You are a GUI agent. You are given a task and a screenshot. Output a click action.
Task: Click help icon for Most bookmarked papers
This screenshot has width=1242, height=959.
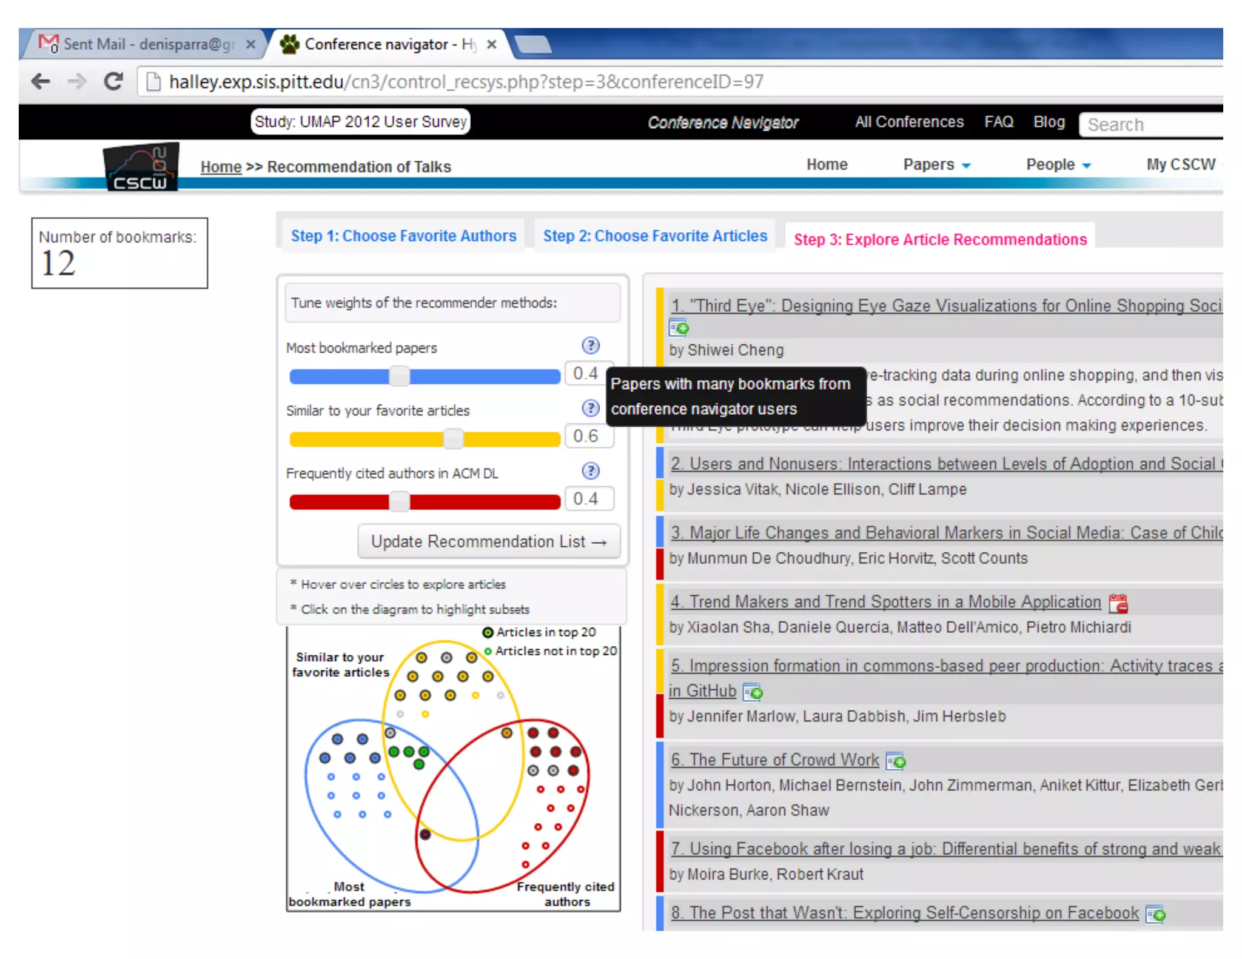pos(590,346)
